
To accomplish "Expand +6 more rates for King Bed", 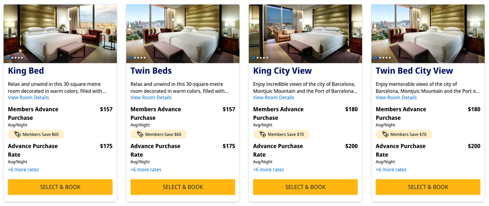I will [x=23, y=170].
